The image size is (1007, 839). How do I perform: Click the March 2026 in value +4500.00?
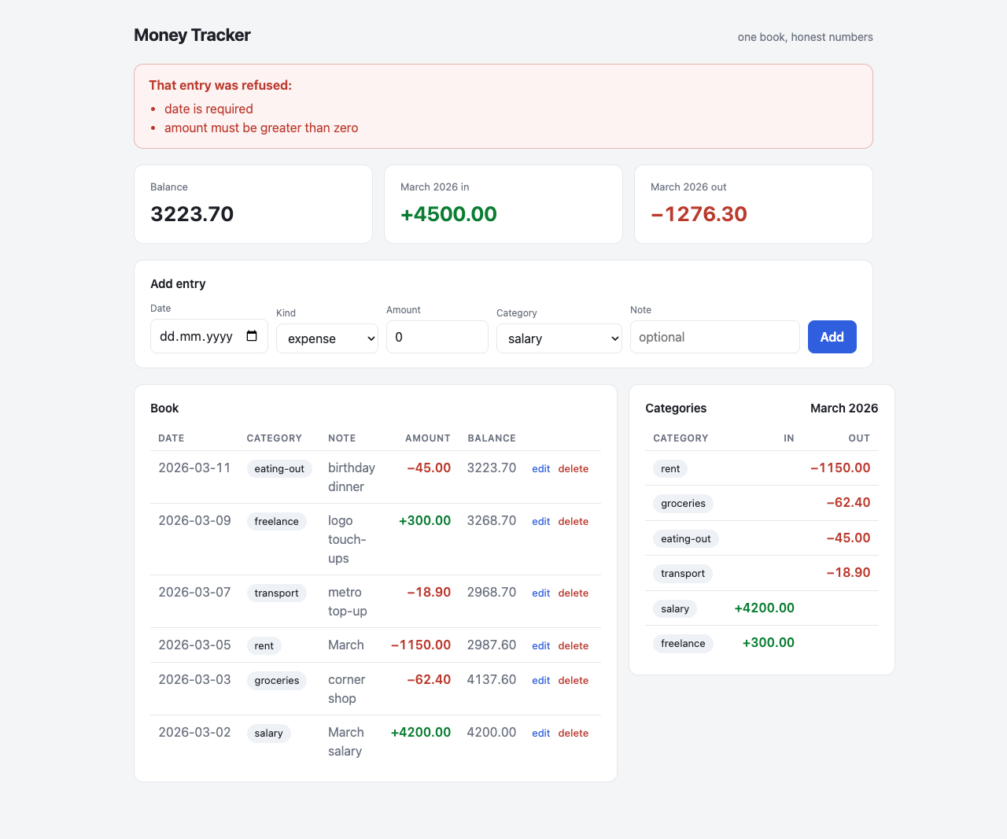[x=448, y=214]
